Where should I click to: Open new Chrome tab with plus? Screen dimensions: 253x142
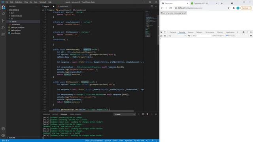222,3
